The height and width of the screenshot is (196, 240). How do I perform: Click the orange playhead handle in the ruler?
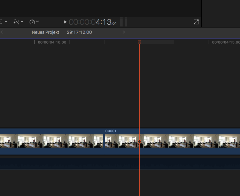139,42
